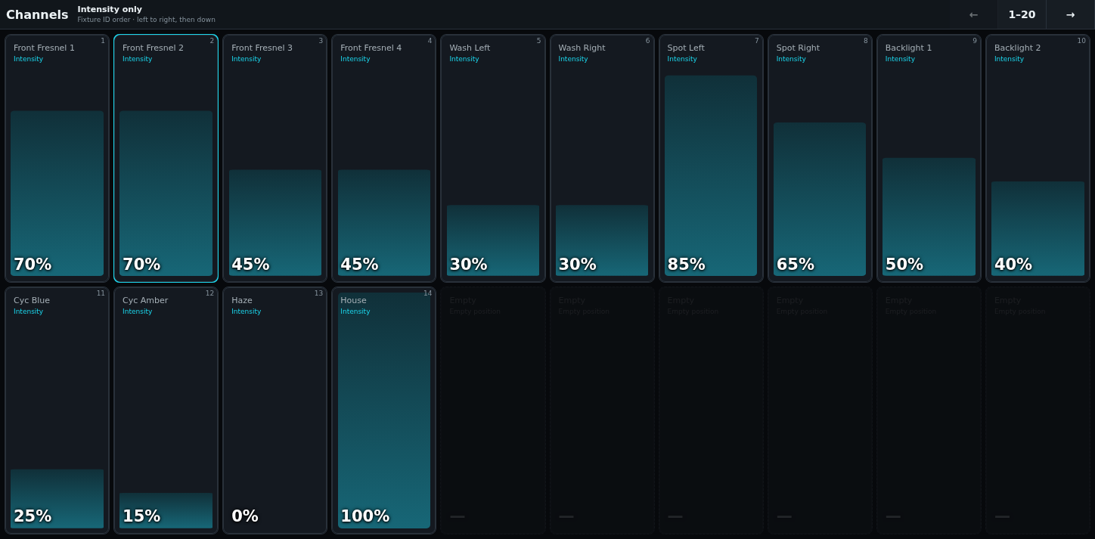Screen dimensions: 1095x539
Task: Click the 50% value on Backlight 1
Action: (x=904, y=265)
